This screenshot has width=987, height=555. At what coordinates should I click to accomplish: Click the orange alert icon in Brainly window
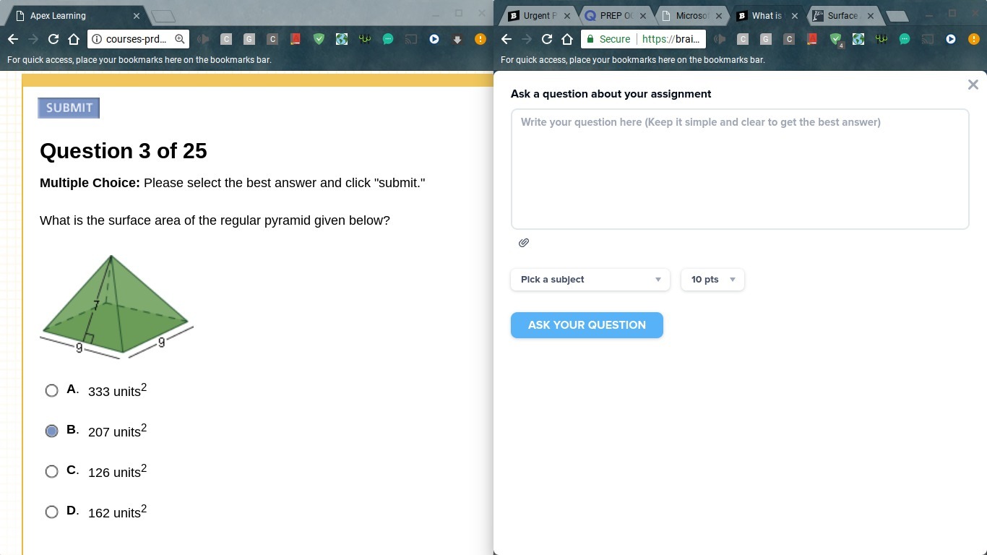point(974,39)
